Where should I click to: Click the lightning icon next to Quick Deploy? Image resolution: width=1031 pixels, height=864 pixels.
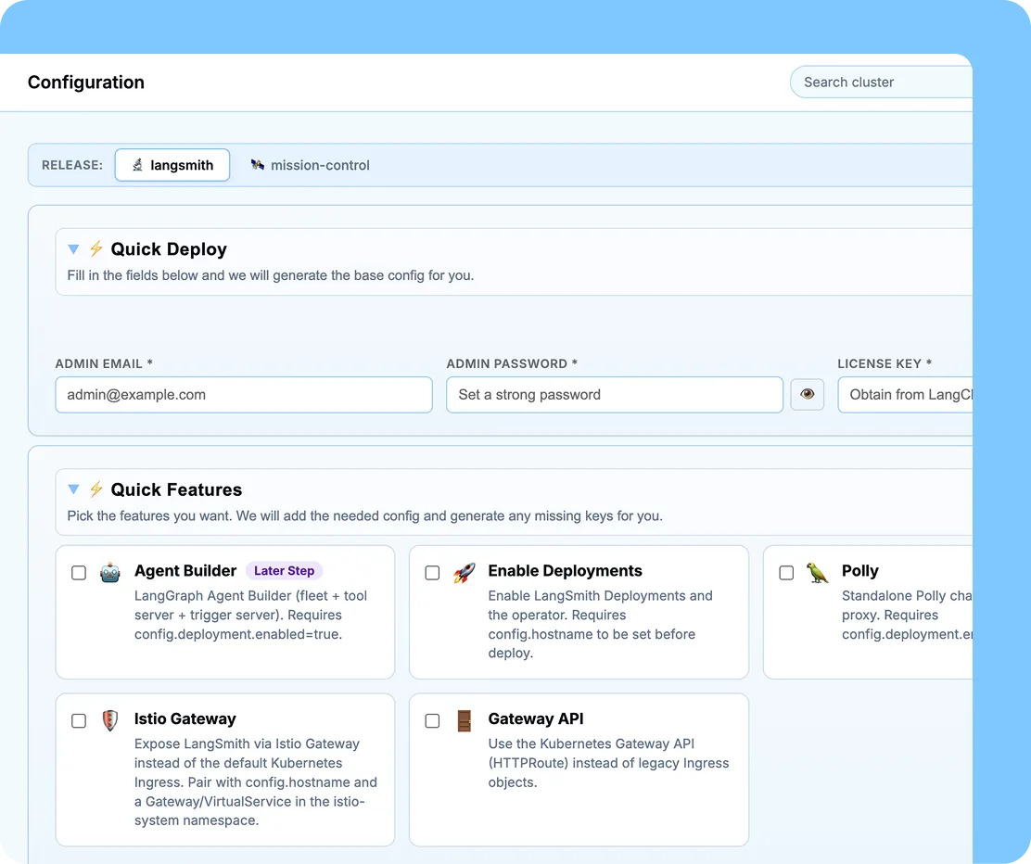[96, 248]
